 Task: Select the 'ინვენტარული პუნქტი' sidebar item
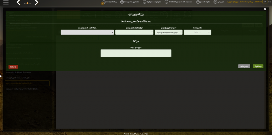18,78
